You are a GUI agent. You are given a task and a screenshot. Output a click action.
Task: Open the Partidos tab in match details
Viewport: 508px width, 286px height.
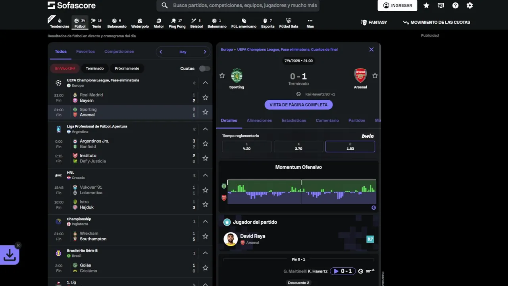click(x=357, y=120)
